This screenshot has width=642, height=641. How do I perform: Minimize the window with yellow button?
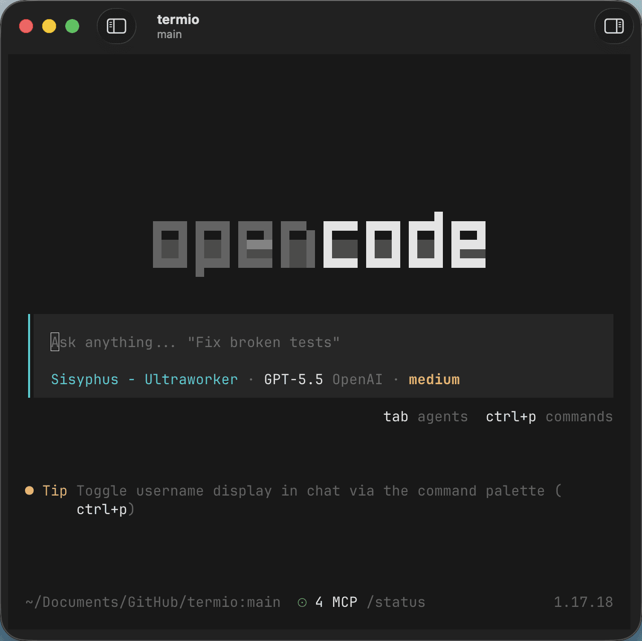coord(49,26)
